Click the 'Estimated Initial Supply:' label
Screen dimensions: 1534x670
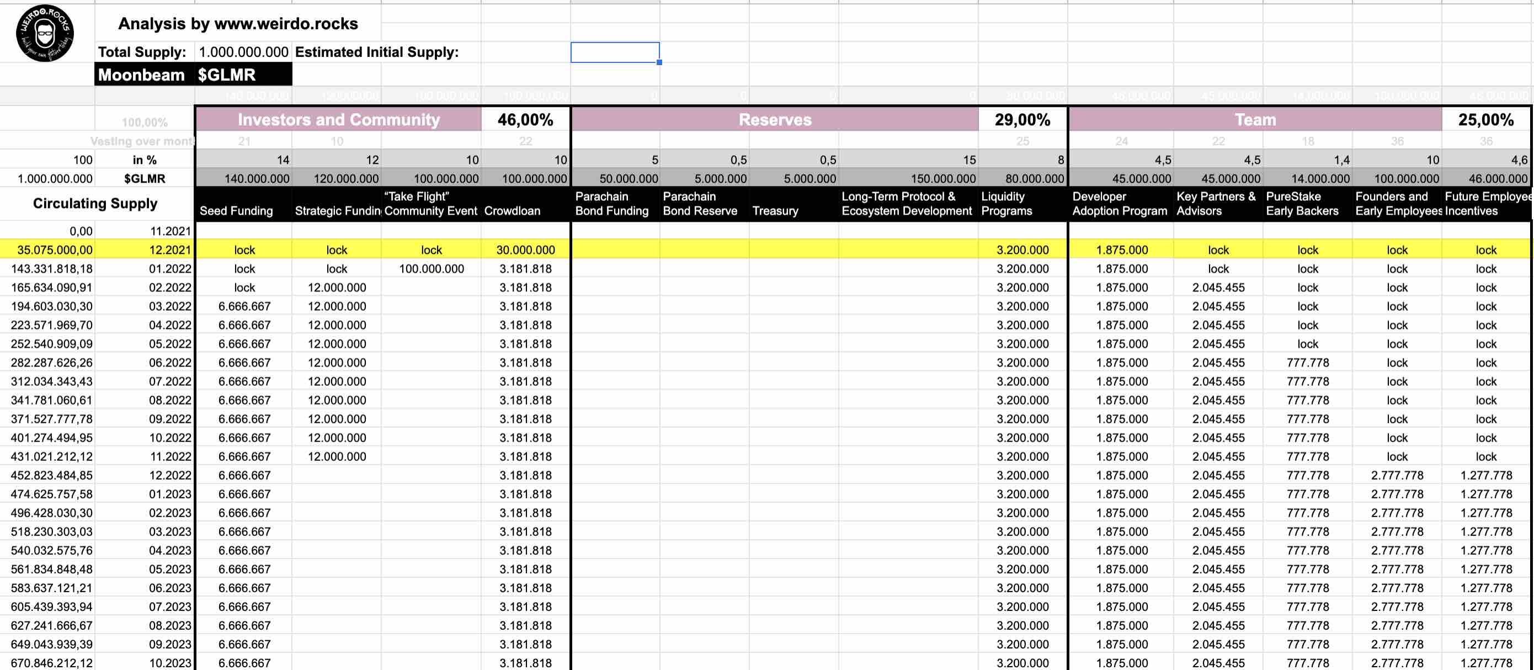pyautogui.click(x=377, y=52)
